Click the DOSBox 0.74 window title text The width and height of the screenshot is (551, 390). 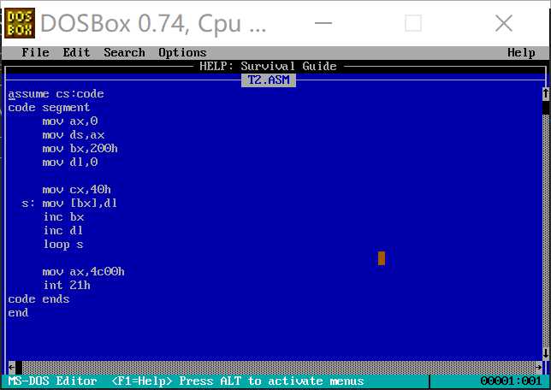click(x=153, y=24)
